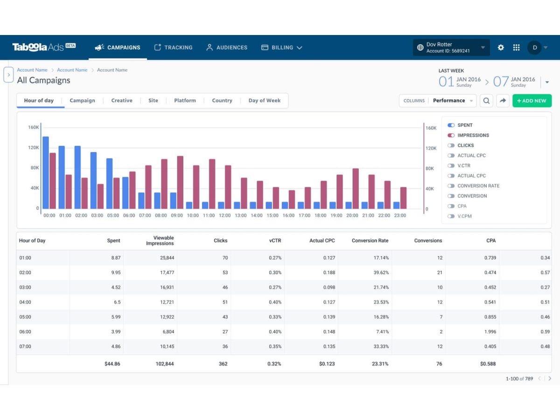Open the Columns Performance dropdown
This screenshot has height=420, width=560.
[437, 101]
